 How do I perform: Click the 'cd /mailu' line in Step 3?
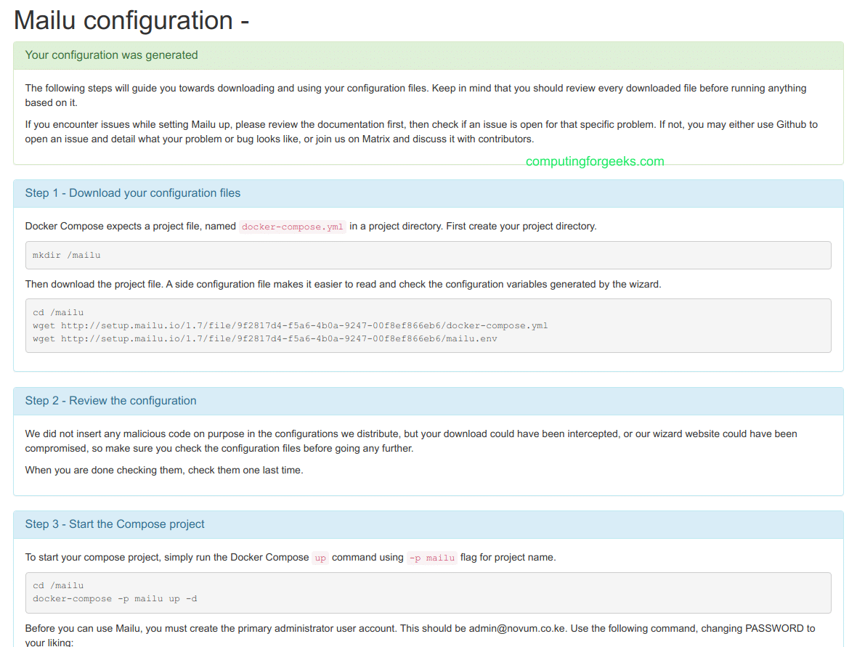[x=58, y=586]
